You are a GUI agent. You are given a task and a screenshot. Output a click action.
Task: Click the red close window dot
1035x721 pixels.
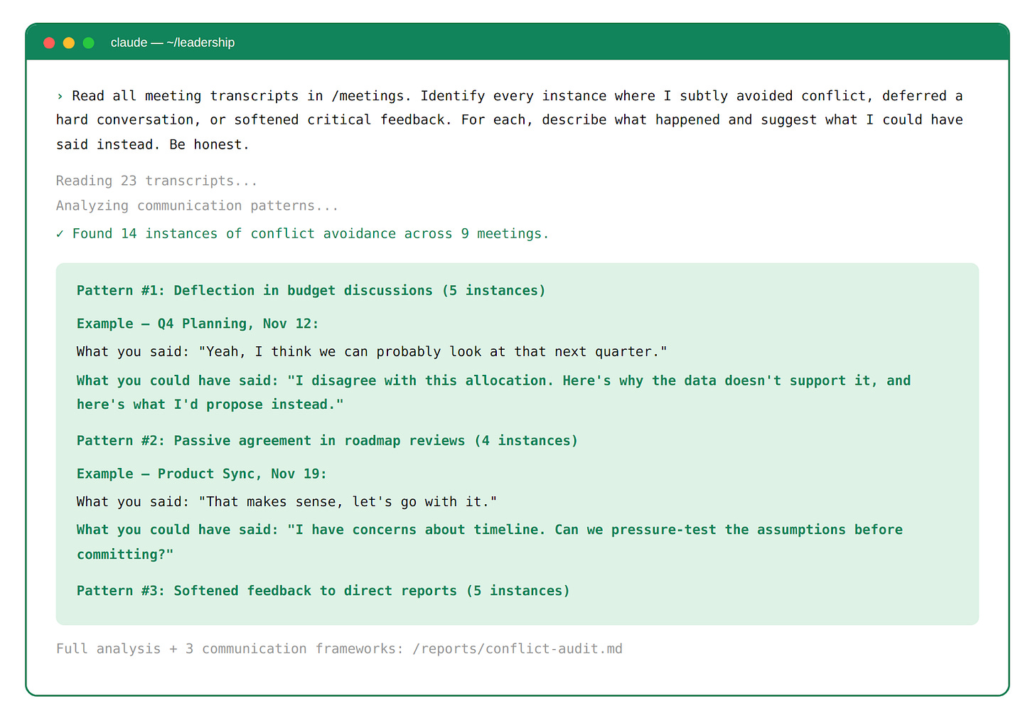(x=49, y=43)
